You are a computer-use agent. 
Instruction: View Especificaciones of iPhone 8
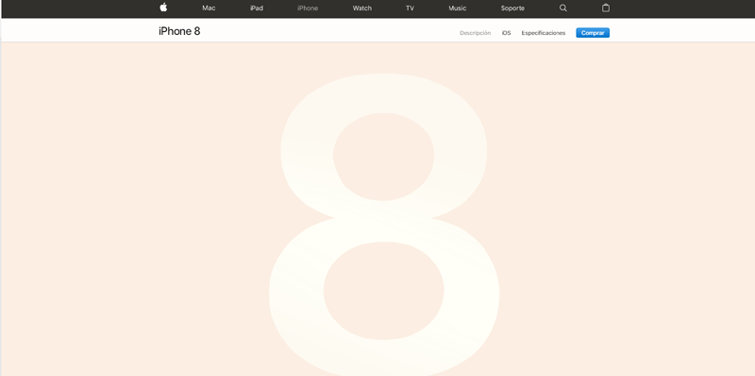(x=544, y=33)
